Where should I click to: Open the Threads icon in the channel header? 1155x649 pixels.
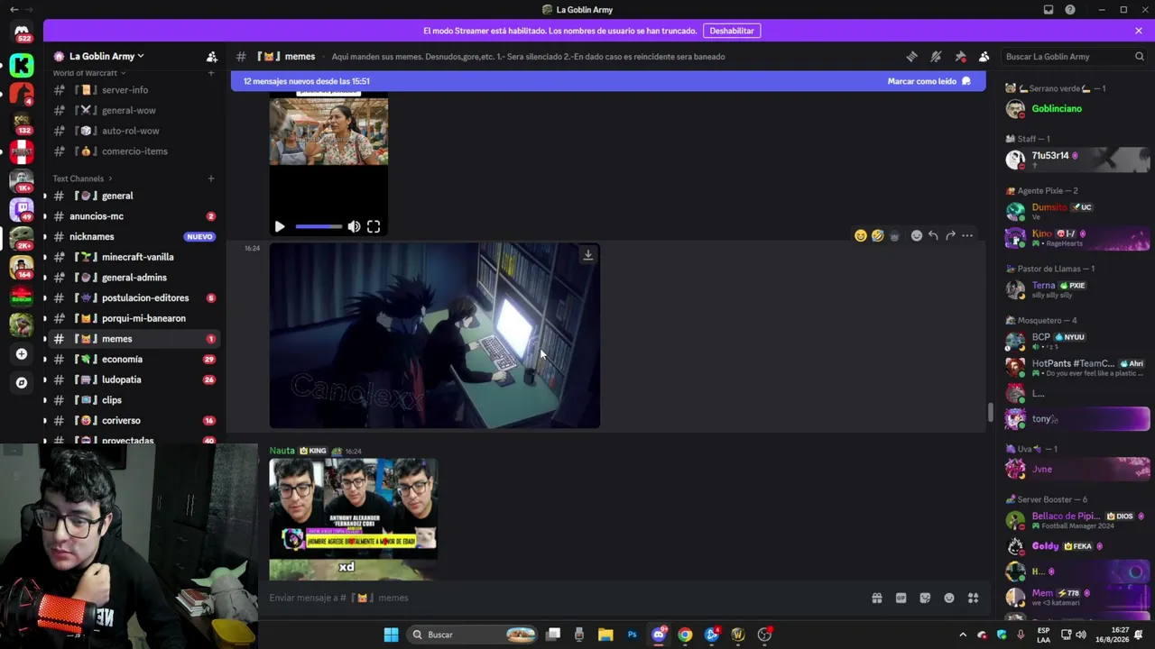(x=911, y=57)
